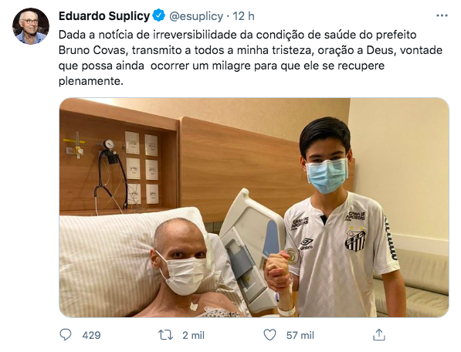
Task: Click the reply speech bubble icon
Action: (x=66, y=335)
